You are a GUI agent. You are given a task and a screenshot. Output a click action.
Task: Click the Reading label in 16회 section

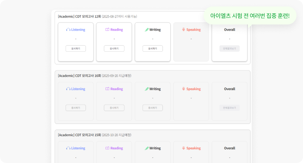click(x=117, y=89)
